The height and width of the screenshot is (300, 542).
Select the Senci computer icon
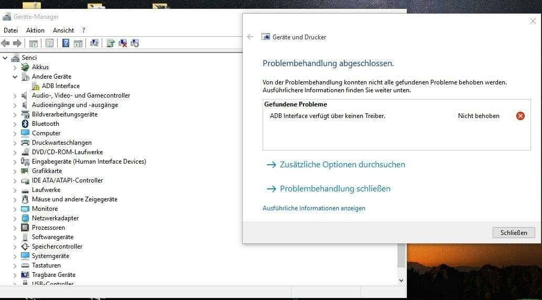pos(15,58)
